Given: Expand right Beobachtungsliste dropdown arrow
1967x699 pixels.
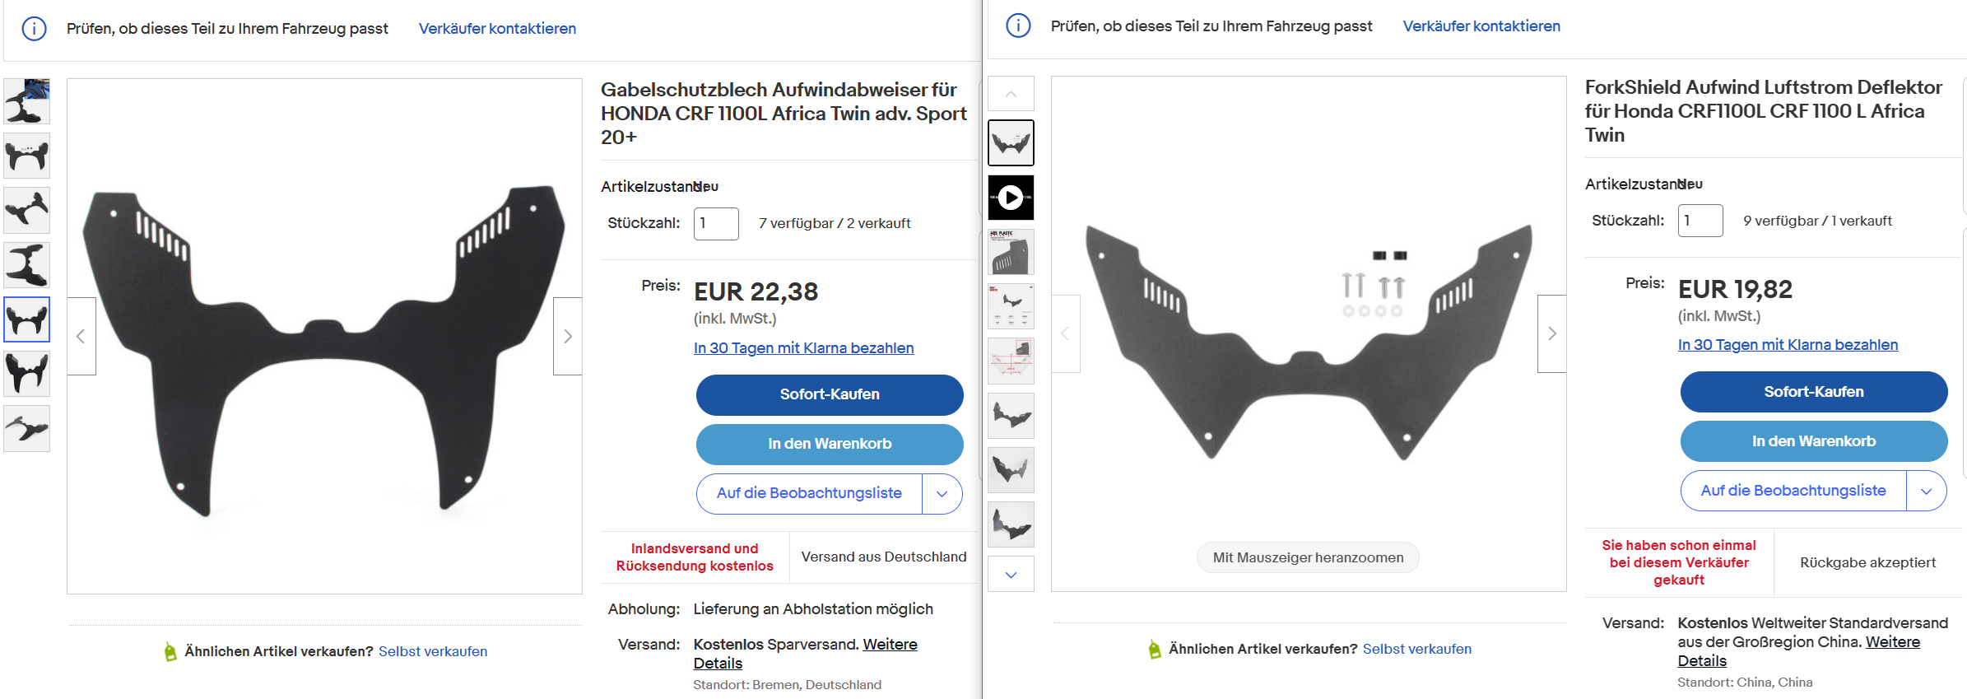Looking at the screenshot, I should click(1926, 491).
